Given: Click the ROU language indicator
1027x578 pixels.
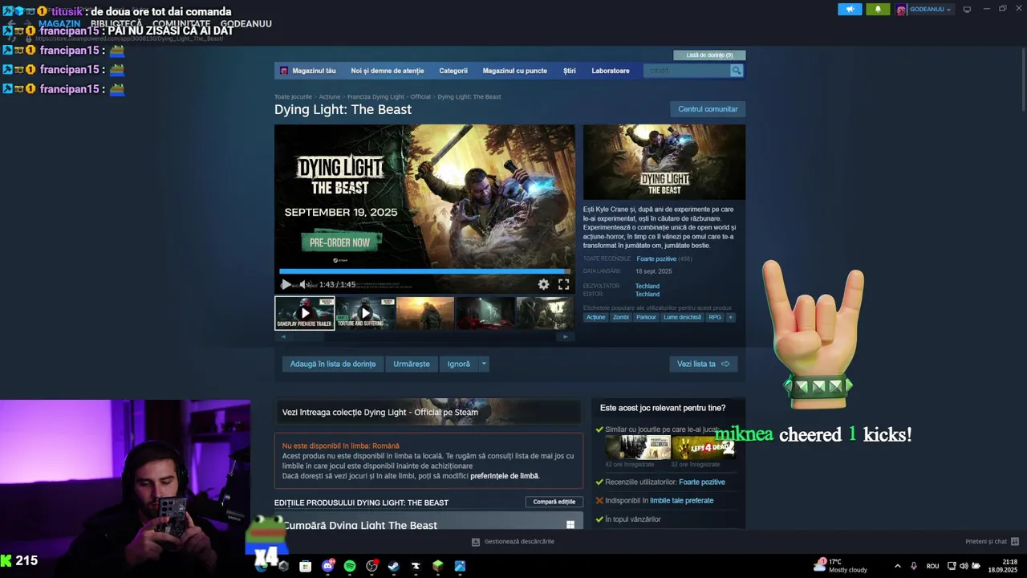Looking at the screenshot, I should click(x=932, y=566).
